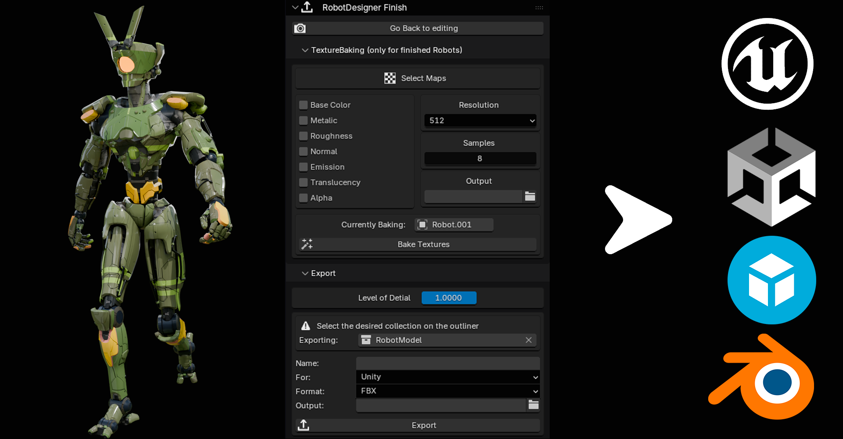Tick the Normal map checkbox

pyautogui.click(x=303, y=151)
